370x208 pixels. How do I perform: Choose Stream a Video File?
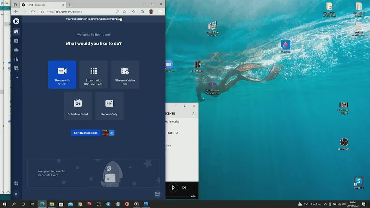point(125,75)
